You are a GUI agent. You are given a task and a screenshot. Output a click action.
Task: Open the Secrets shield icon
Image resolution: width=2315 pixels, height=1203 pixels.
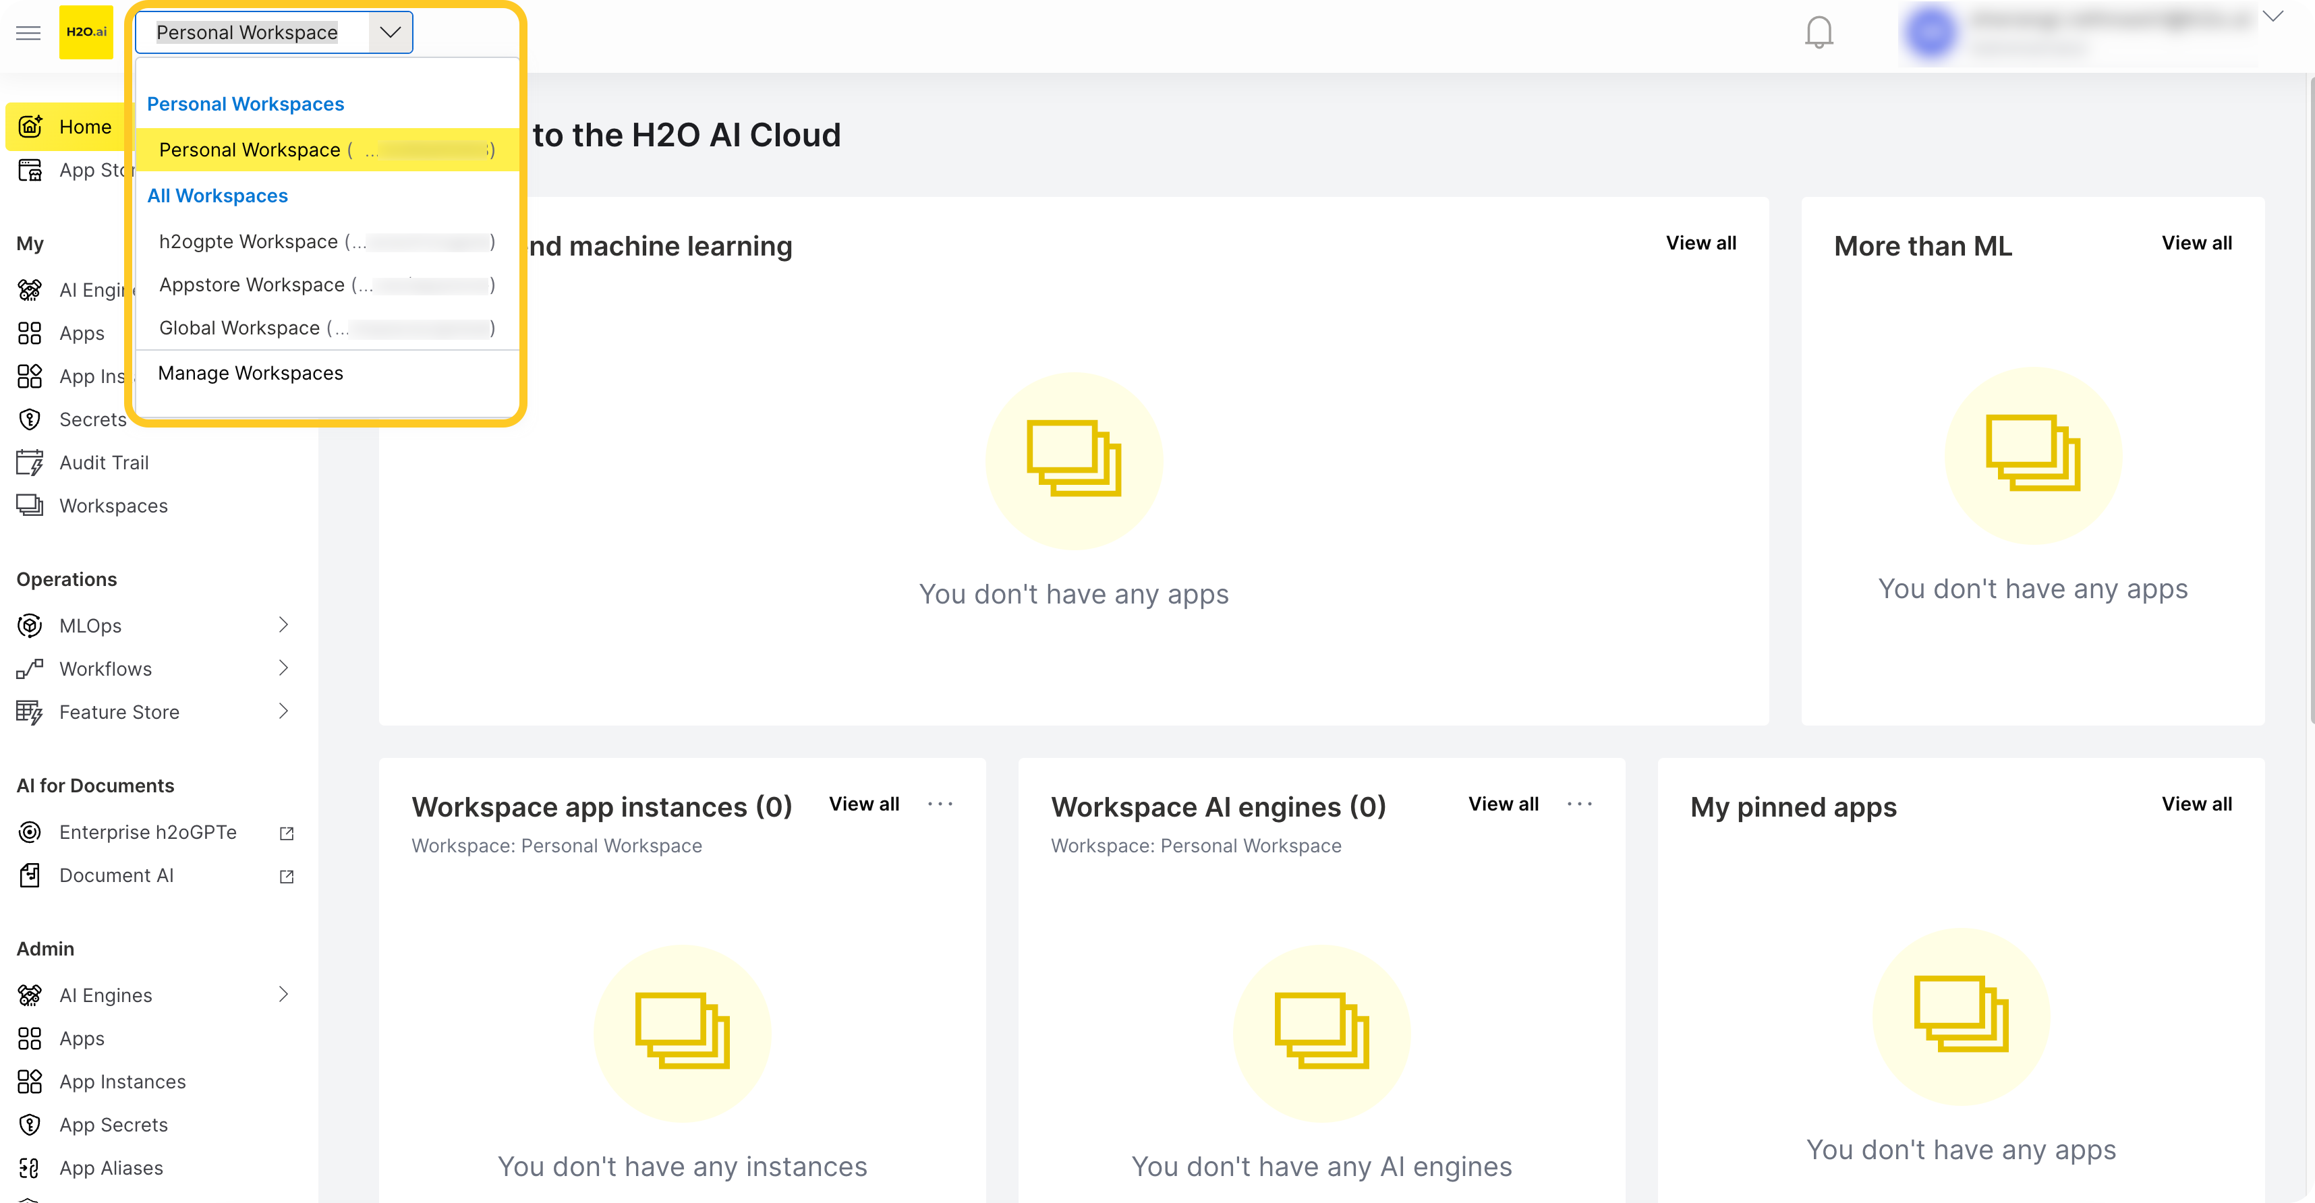tap(30, 419)
